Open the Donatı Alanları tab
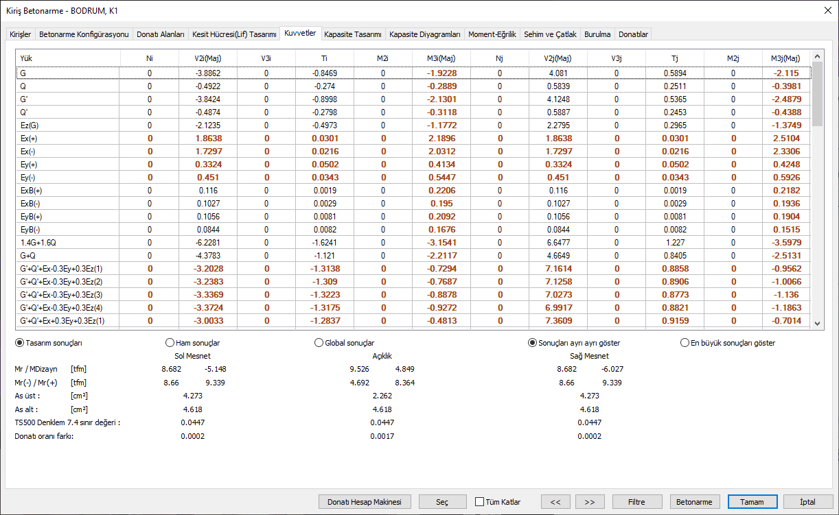The height and width of the screenshot is (515, 839). point(161,34)
